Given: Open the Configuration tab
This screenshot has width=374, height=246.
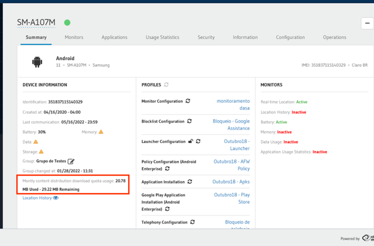Looking at the screenshot, I should coord(290,37).
